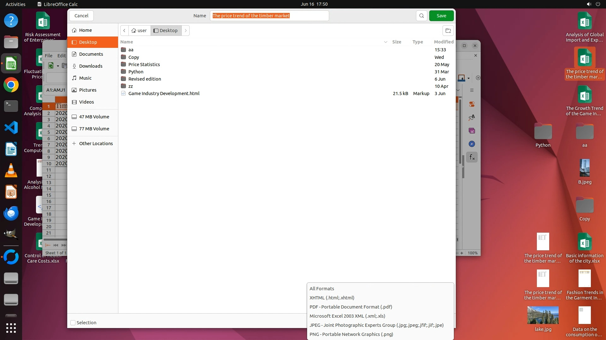The height and width of the screenshot is (340, 606).
Task: Toggle the Selection checkbox
Action: click(73, 323)
